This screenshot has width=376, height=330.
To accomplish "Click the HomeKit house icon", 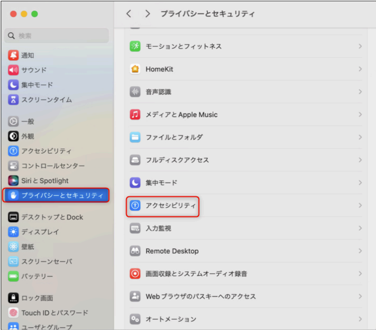I will tap(135, 69).
